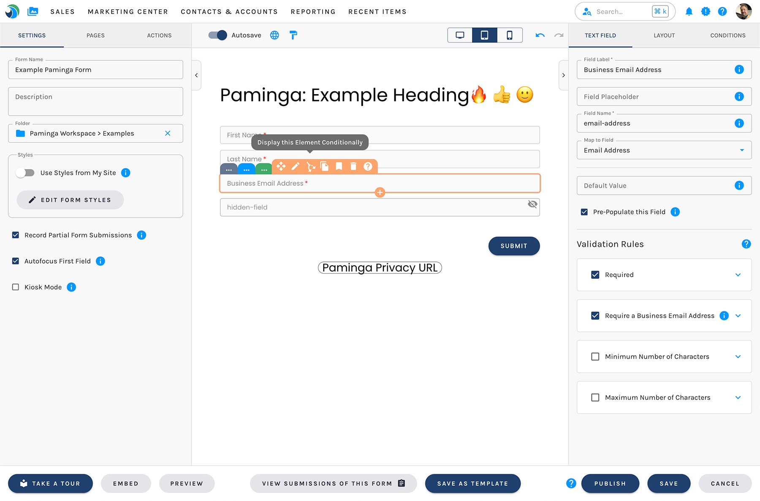This screenshot has height=501, width=760.
Task: Clear the folder with the X icon
Action: point(168,133)
